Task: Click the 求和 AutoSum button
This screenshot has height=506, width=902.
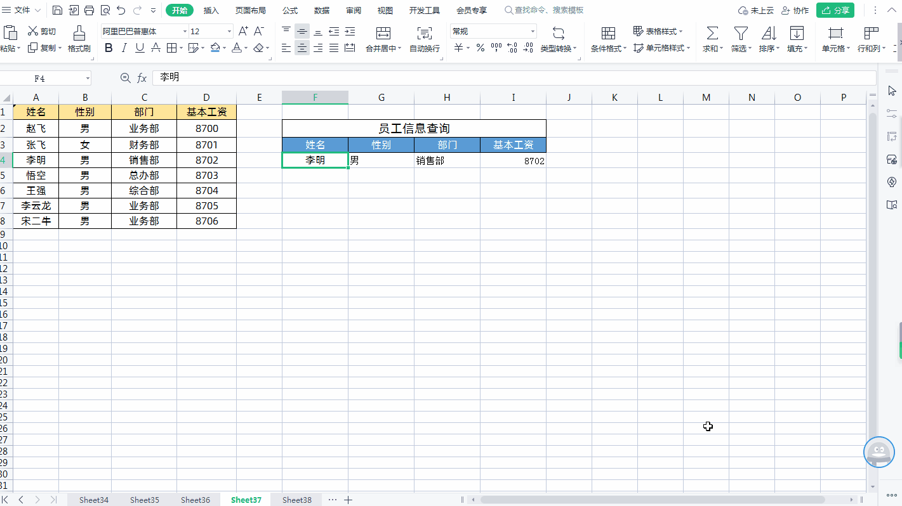Action: coord(712,39)
